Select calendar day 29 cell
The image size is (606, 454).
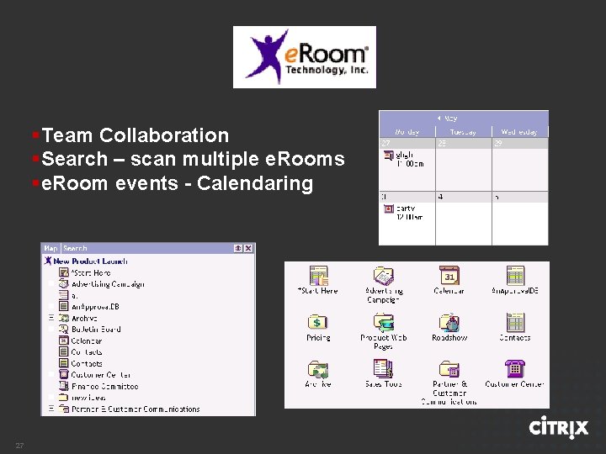(x=520, y=165)
